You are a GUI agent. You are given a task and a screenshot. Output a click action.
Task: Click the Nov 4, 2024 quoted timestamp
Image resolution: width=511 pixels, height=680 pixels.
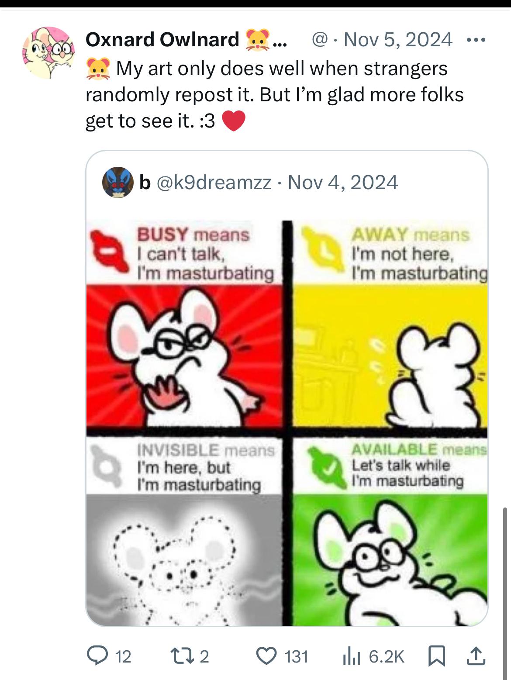pyautogui.click(x=343, y=183)
